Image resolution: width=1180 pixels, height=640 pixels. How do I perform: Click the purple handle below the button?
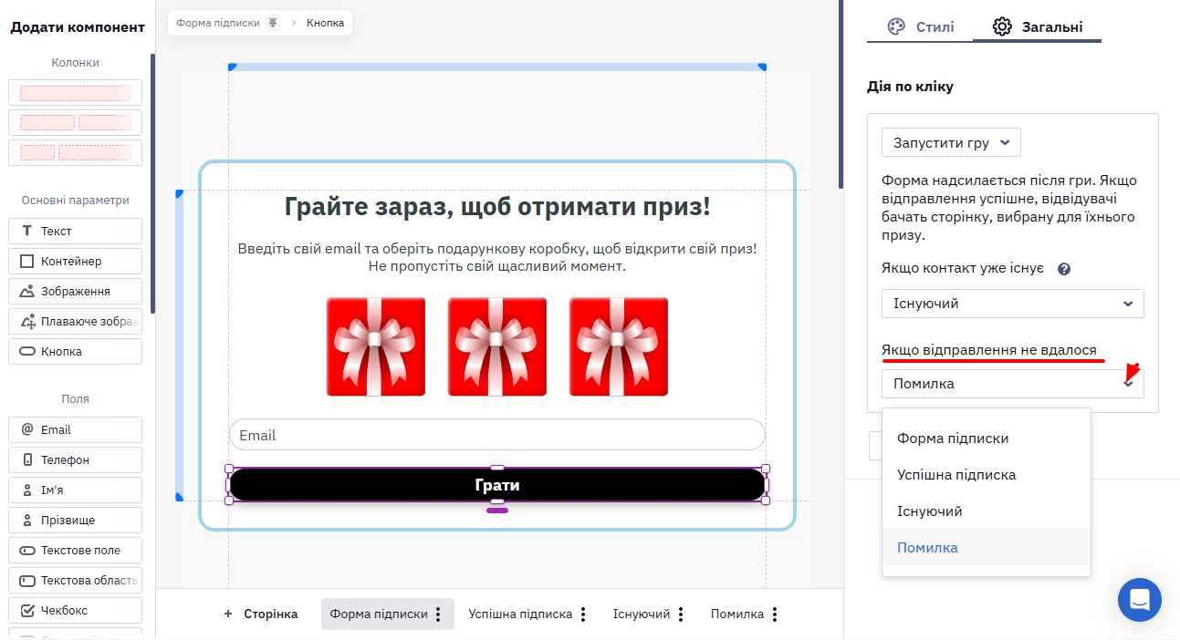[497, 511]
